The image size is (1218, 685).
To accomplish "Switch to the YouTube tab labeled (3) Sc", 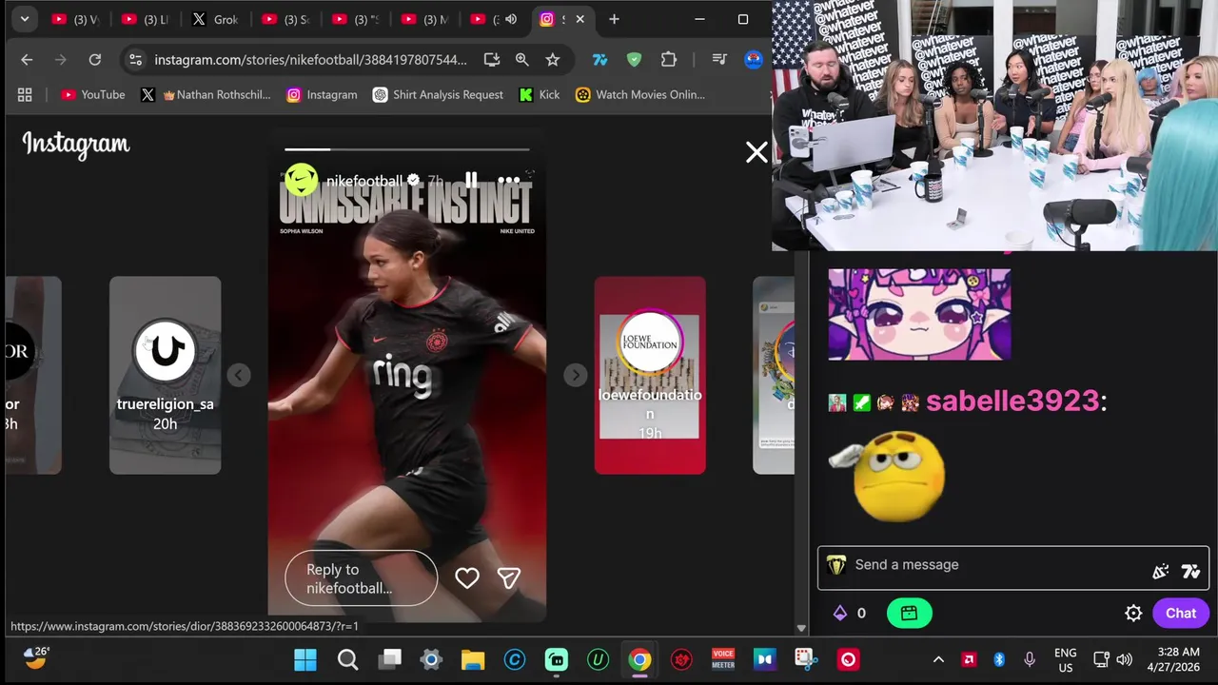I will [285, 19].
